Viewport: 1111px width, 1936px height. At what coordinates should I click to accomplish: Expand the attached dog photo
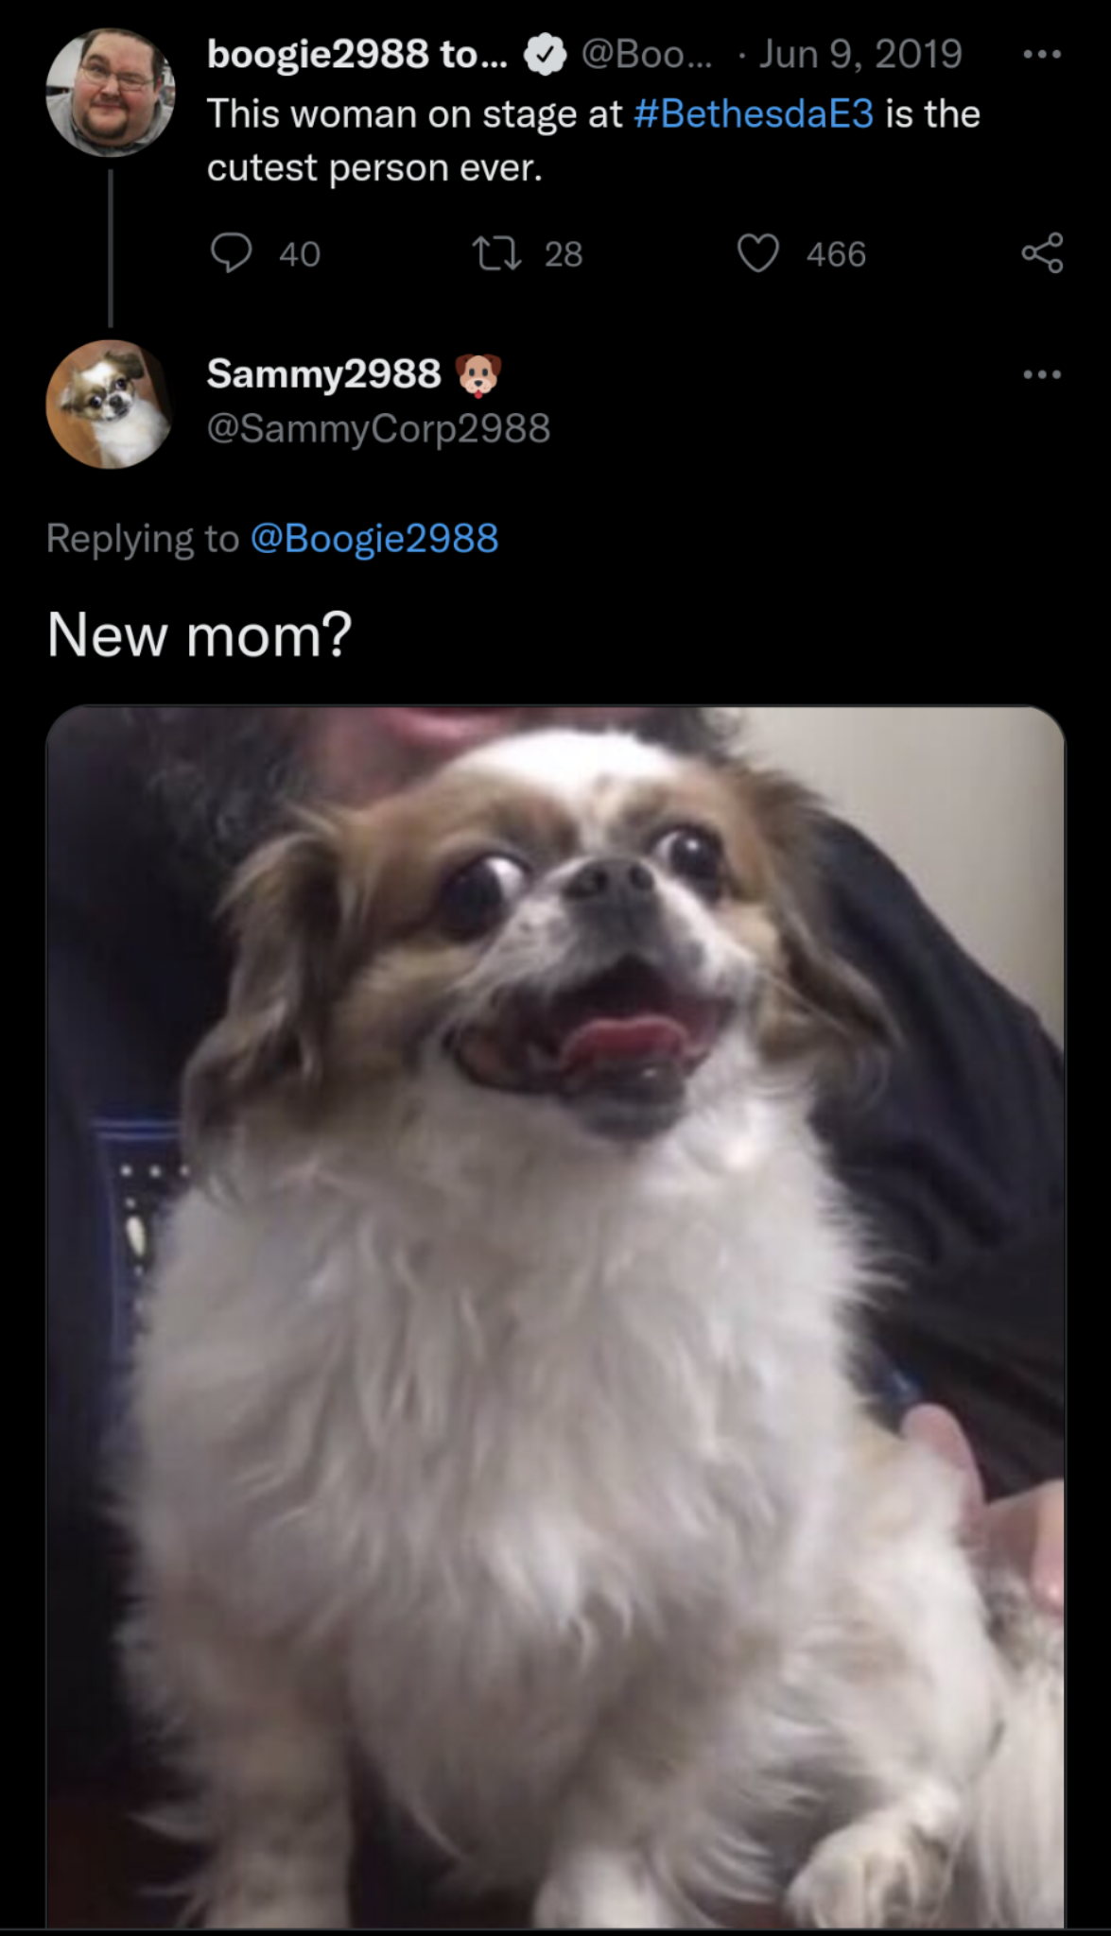[x=556, y=1317]
